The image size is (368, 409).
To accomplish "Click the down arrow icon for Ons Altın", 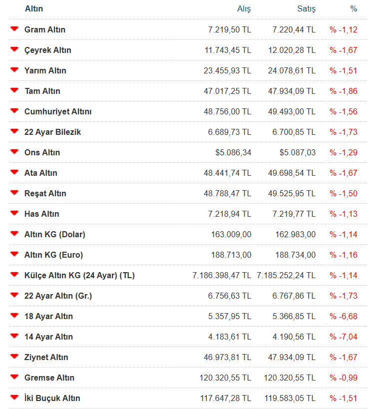I will (14, 152).
